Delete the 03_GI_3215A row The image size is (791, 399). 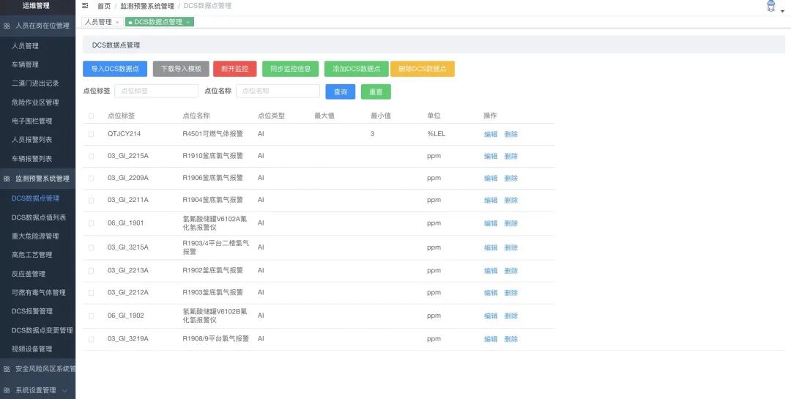pos(511,247)
